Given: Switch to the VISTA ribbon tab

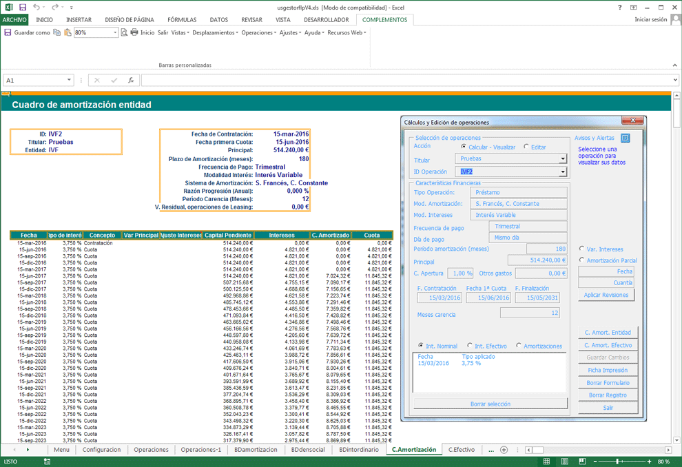Looking at the screenshot, I should point(282,20).
